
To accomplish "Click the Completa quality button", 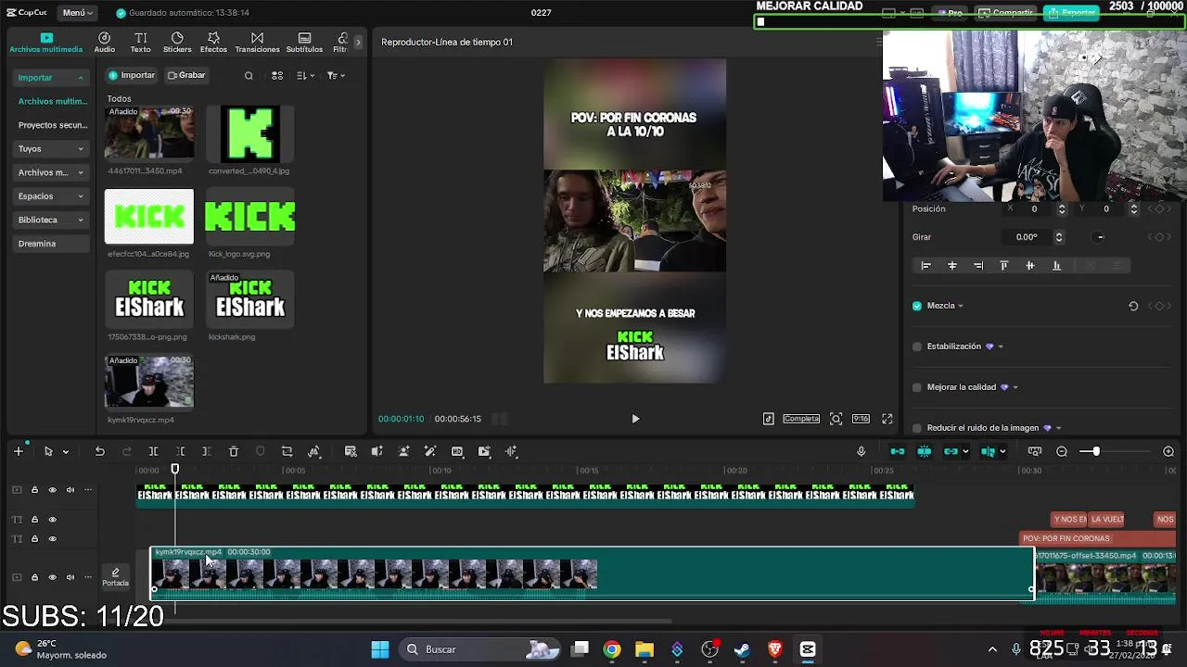I will [x=801, y=419].
